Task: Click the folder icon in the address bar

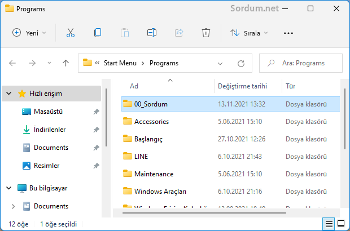Action: tap(88, 63)
